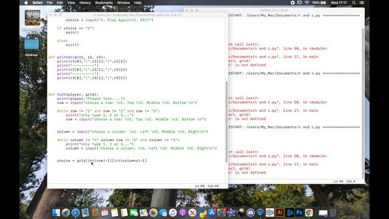This screenshot has height=219, width=389.
Task: Click the 'choice = grid[int(row)-1]' line
Action: (x=102, y=161)
